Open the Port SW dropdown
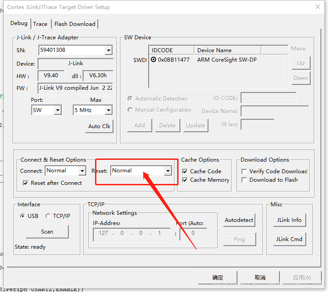This screenshot has height=292, width=328. 58,110
